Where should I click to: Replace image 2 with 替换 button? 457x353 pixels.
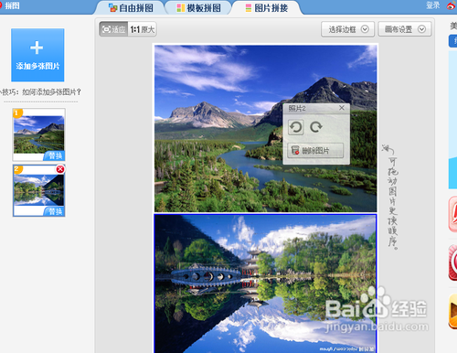point(55,211)
